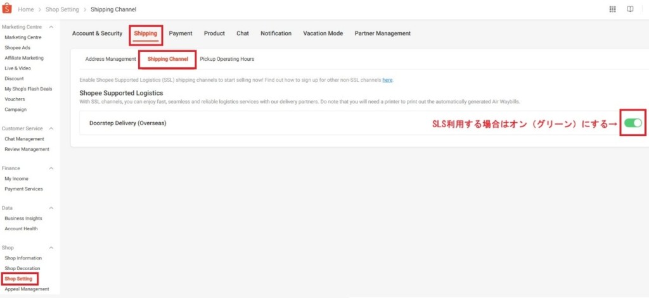The height and width of the screenshot is (298, 649).
Task: Select the Address Management sub-tab
Action: tap(110, 59)
